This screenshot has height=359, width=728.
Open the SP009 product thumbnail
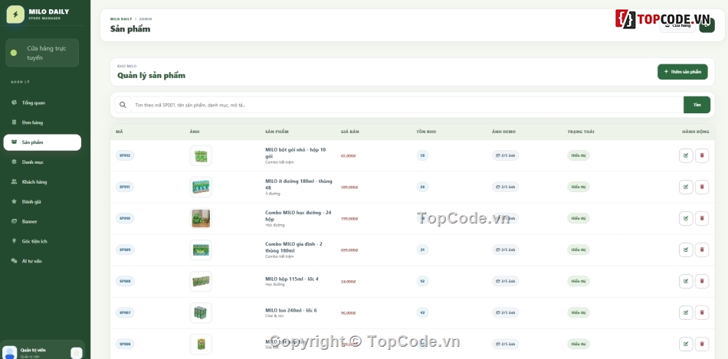(201, 250)
